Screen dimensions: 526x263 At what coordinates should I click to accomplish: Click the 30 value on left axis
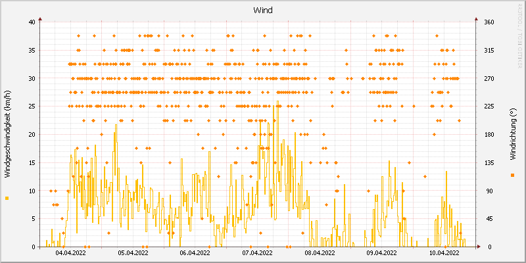32,78
